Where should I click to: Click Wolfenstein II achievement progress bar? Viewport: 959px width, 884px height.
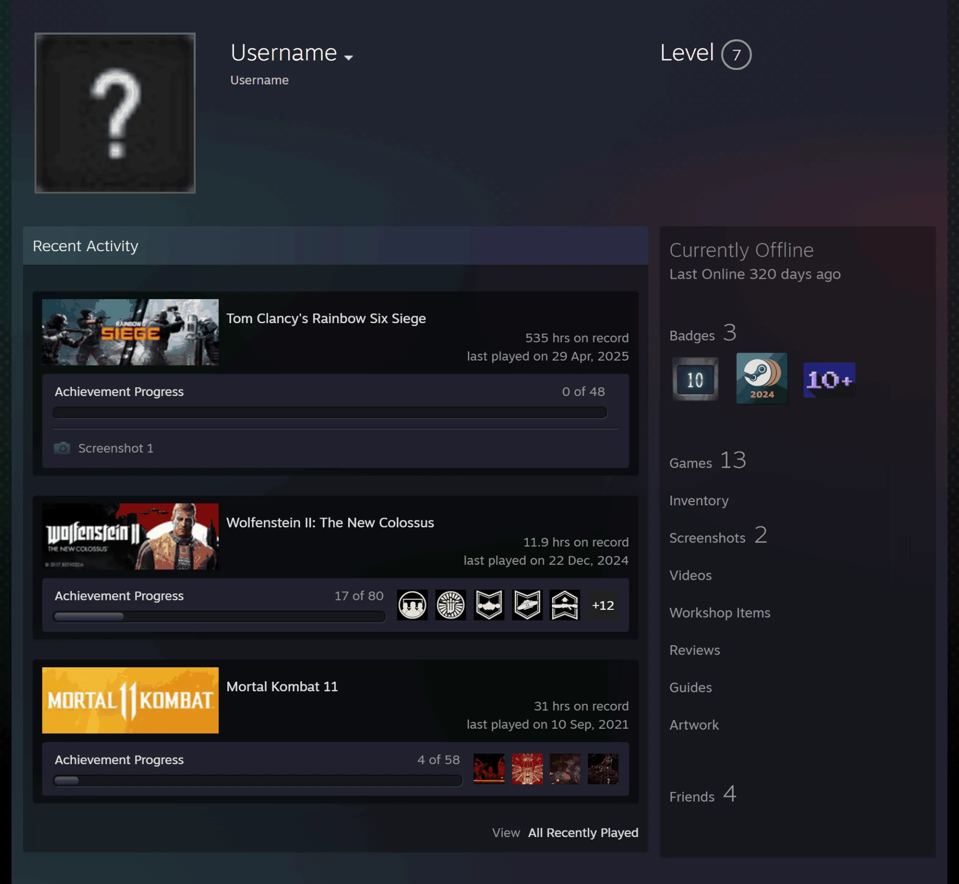(219, 616)
